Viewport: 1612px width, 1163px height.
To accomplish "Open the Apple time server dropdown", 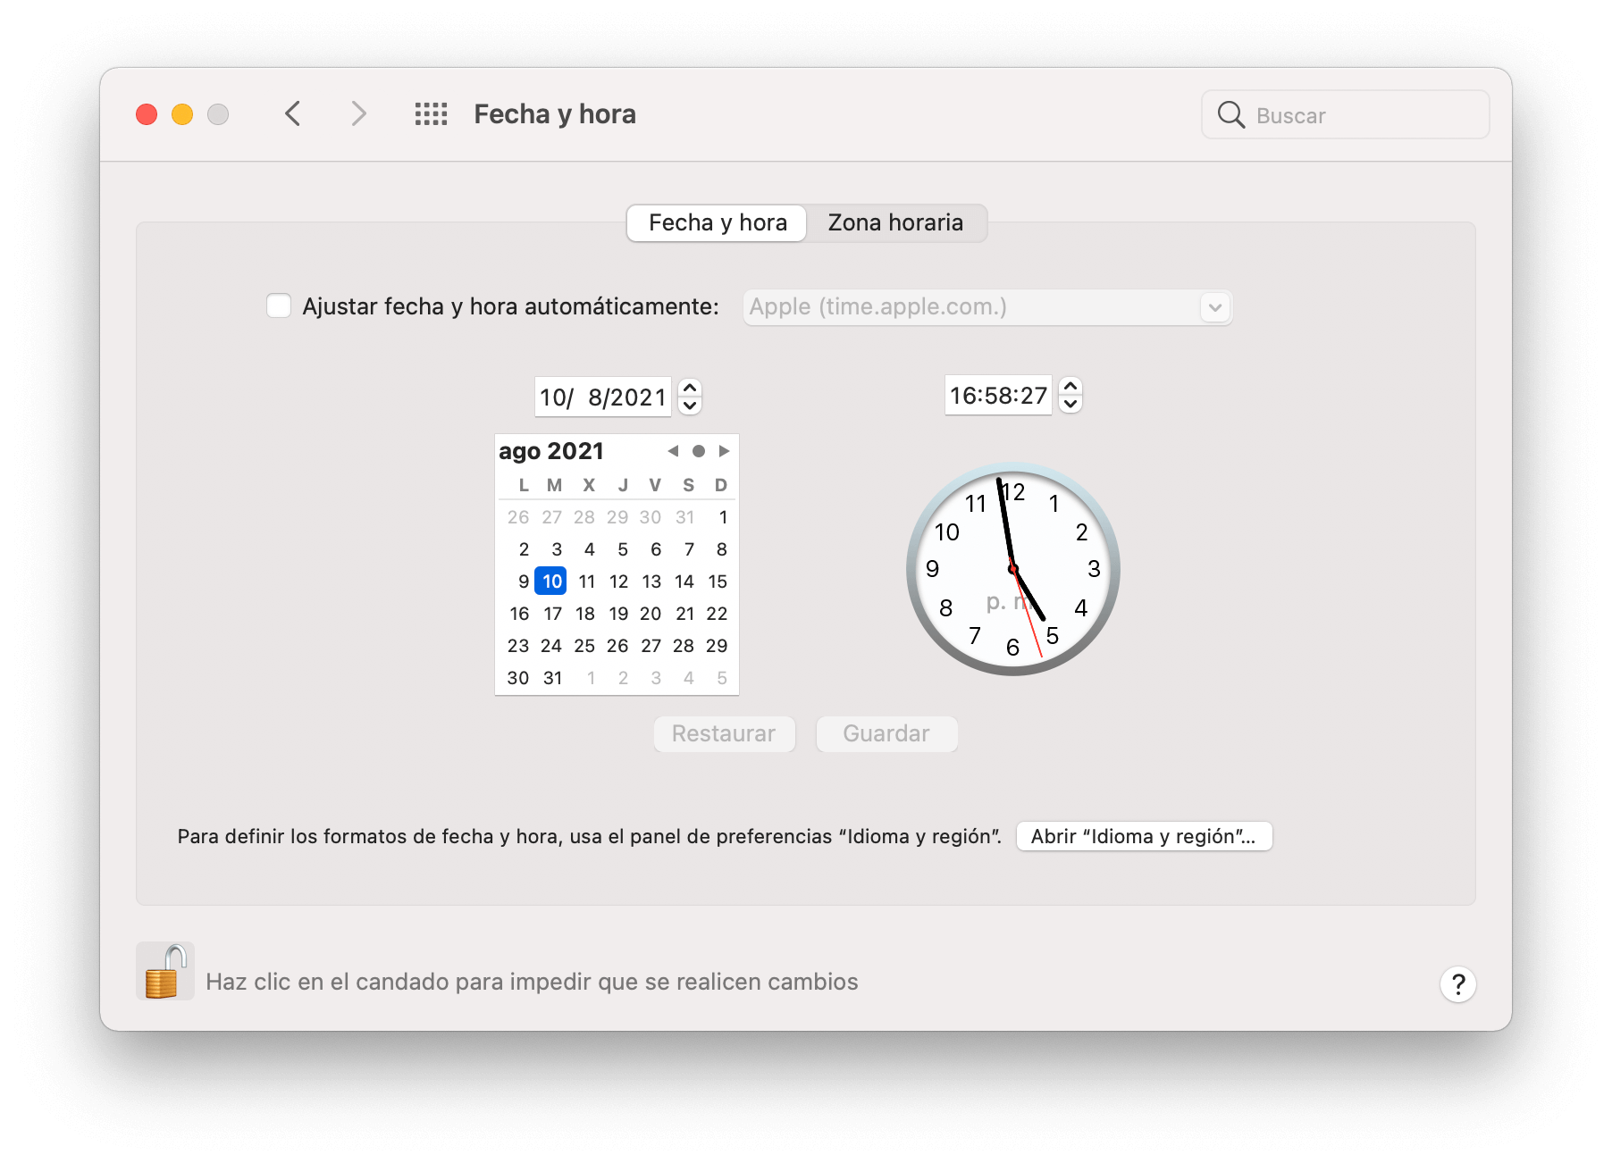I will 1213,306.
